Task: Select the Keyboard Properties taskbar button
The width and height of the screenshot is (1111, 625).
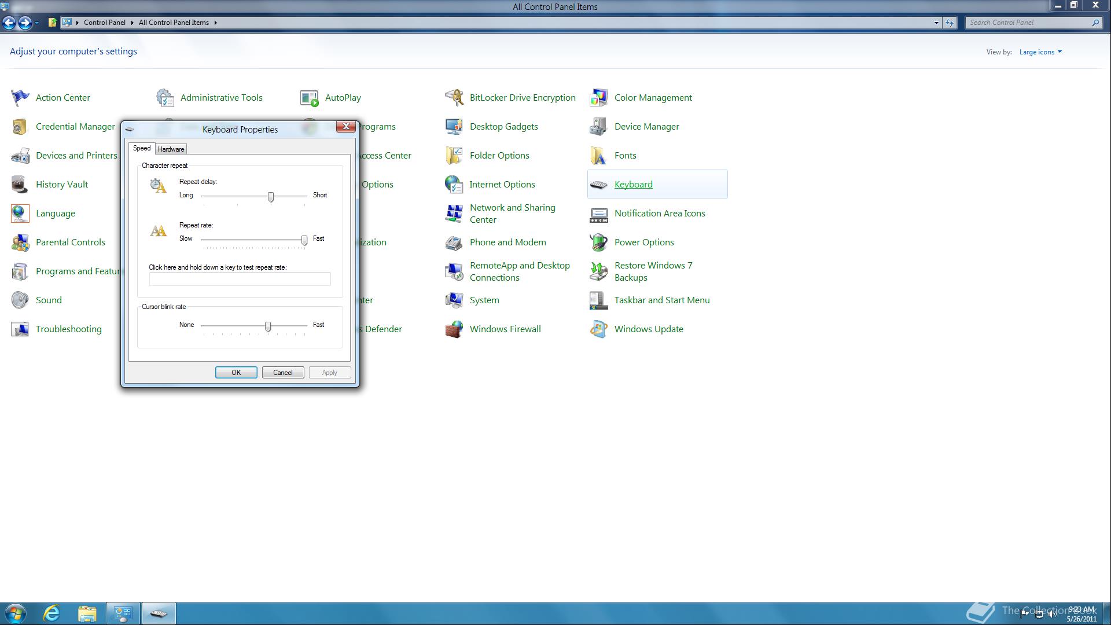Action: coord(159,613)
